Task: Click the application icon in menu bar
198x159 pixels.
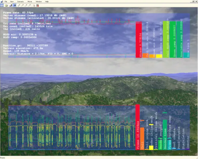Action: tap(2, 1)
